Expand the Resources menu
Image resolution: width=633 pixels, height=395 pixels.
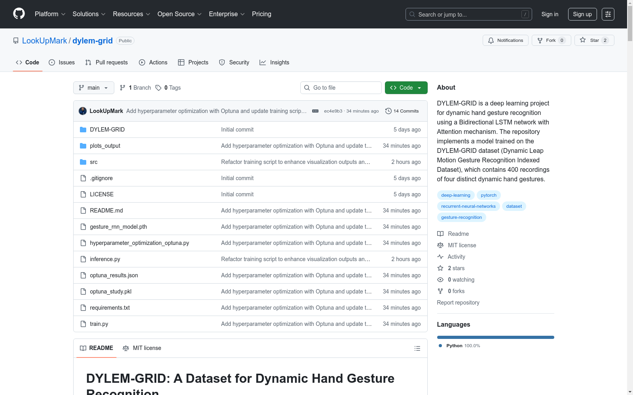(x=131, y=14)
